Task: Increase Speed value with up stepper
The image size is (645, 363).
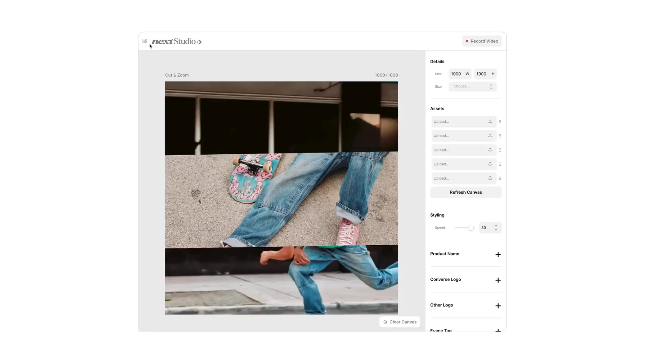Action: pyautogui.click(x=496, y=226)
